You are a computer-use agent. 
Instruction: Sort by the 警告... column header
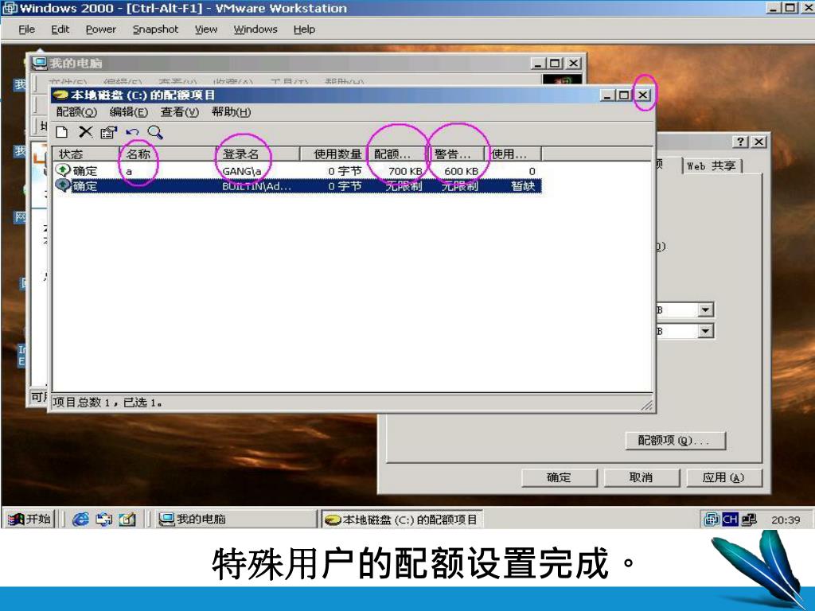pyautogui.click(x=455, y=154)
